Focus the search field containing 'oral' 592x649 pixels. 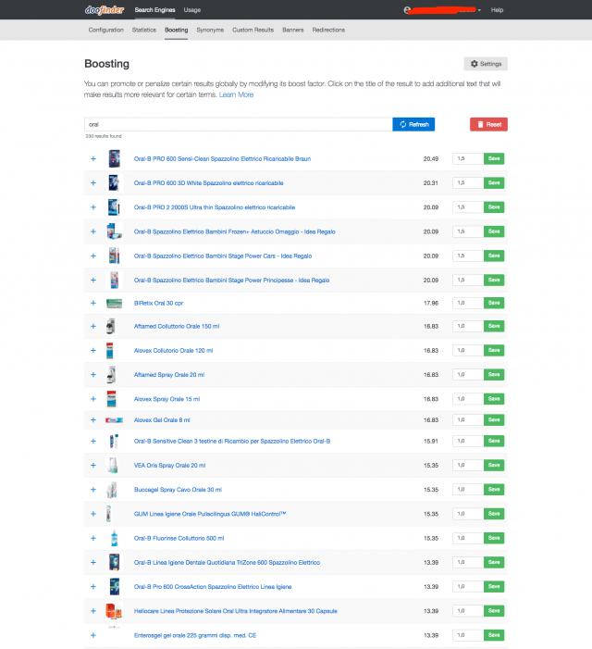[239, 124]
